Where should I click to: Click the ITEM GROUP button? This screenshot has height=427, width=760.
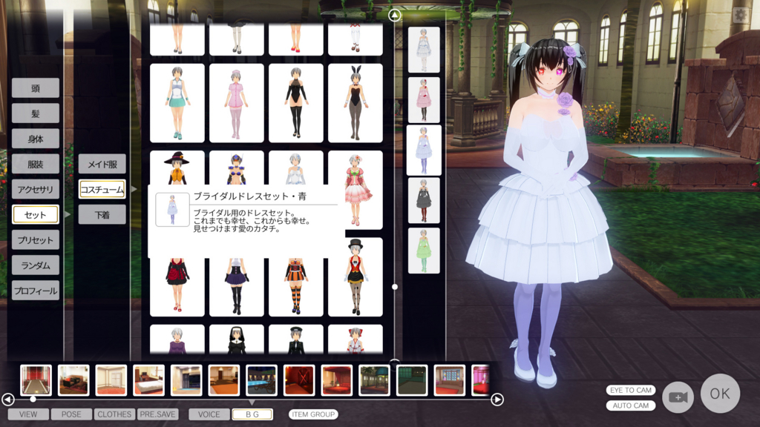point(313,414)
